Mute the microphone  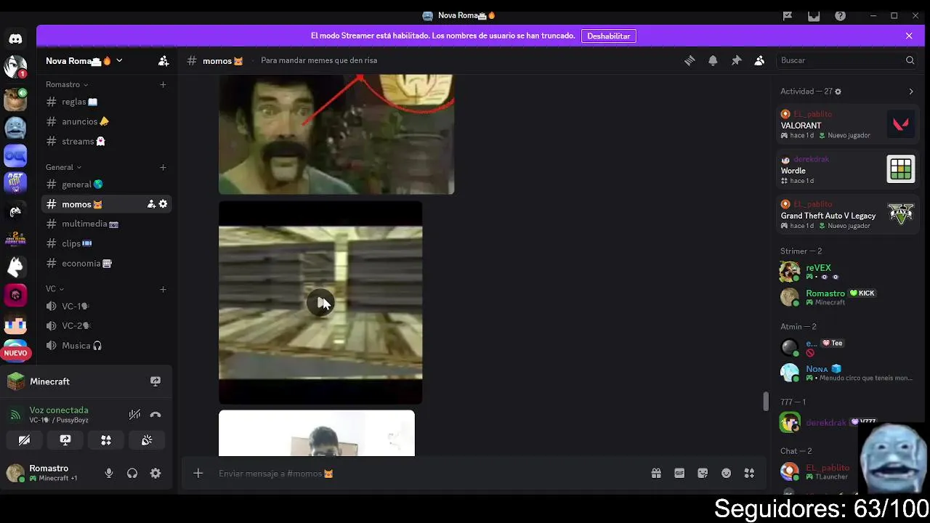(109, 474)
